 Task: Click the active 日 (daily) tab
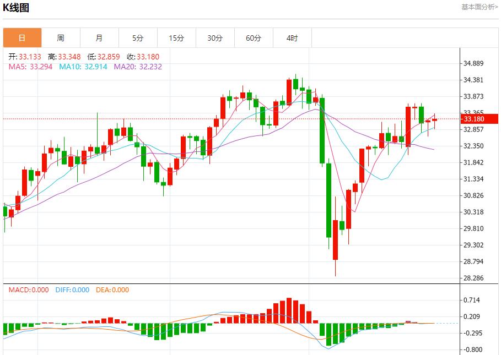click(x=22, y=38)
